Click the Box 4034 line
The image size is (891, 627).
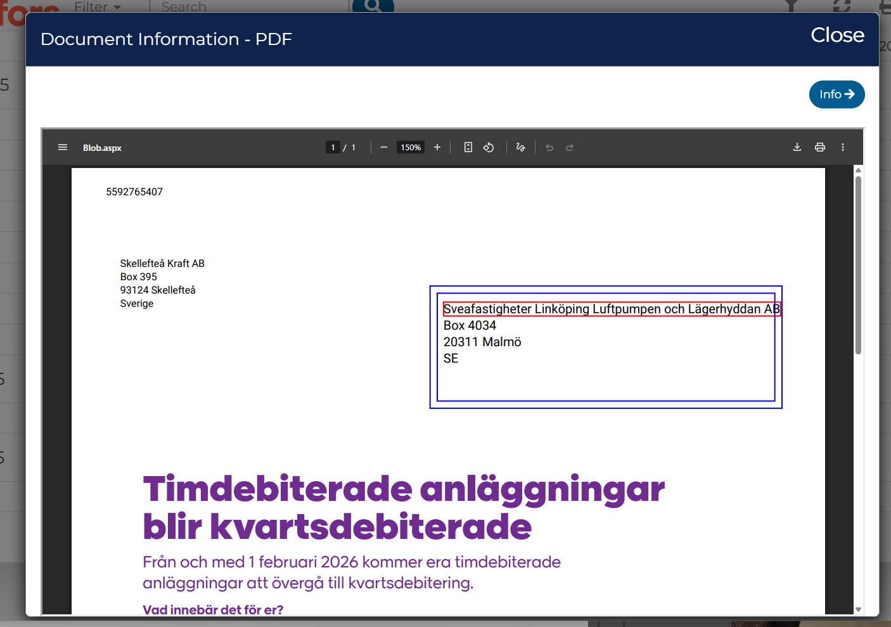[470, 325]
